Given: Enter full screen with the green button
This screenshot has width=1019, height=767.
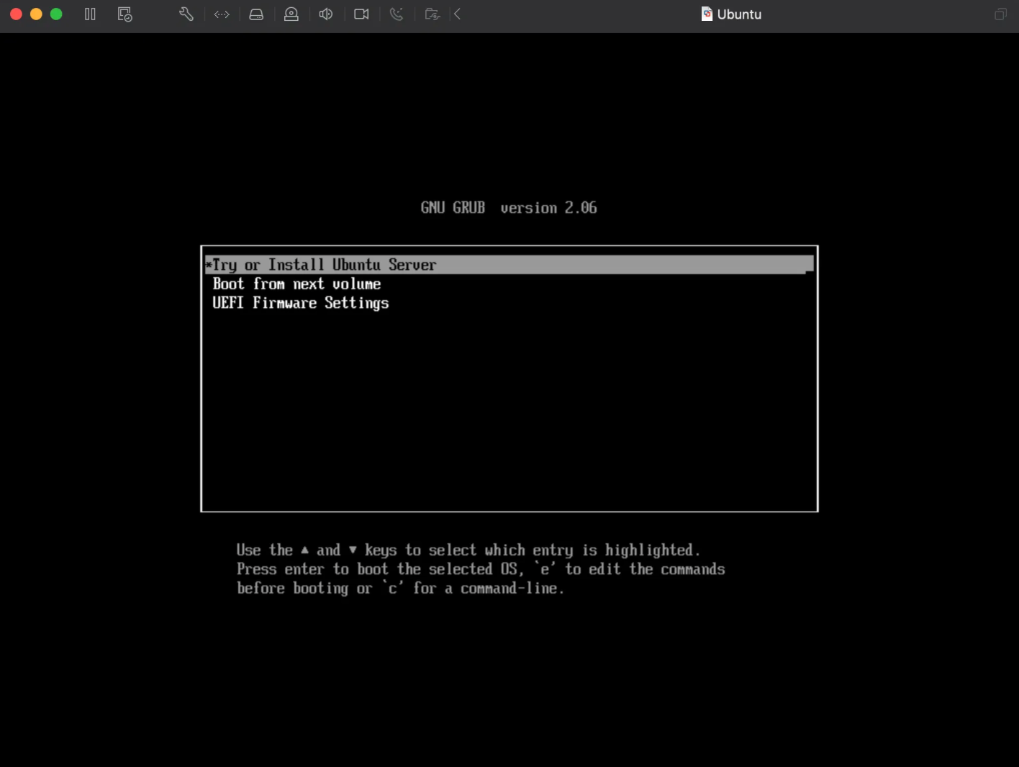Looking at the screenshot, I should pyautogui.click(x=56, y=14).
